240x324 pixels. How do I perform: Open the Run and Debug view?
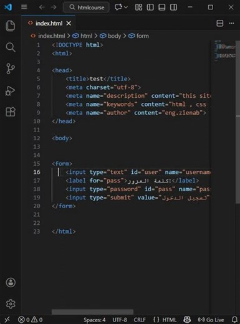click(11, 90)
